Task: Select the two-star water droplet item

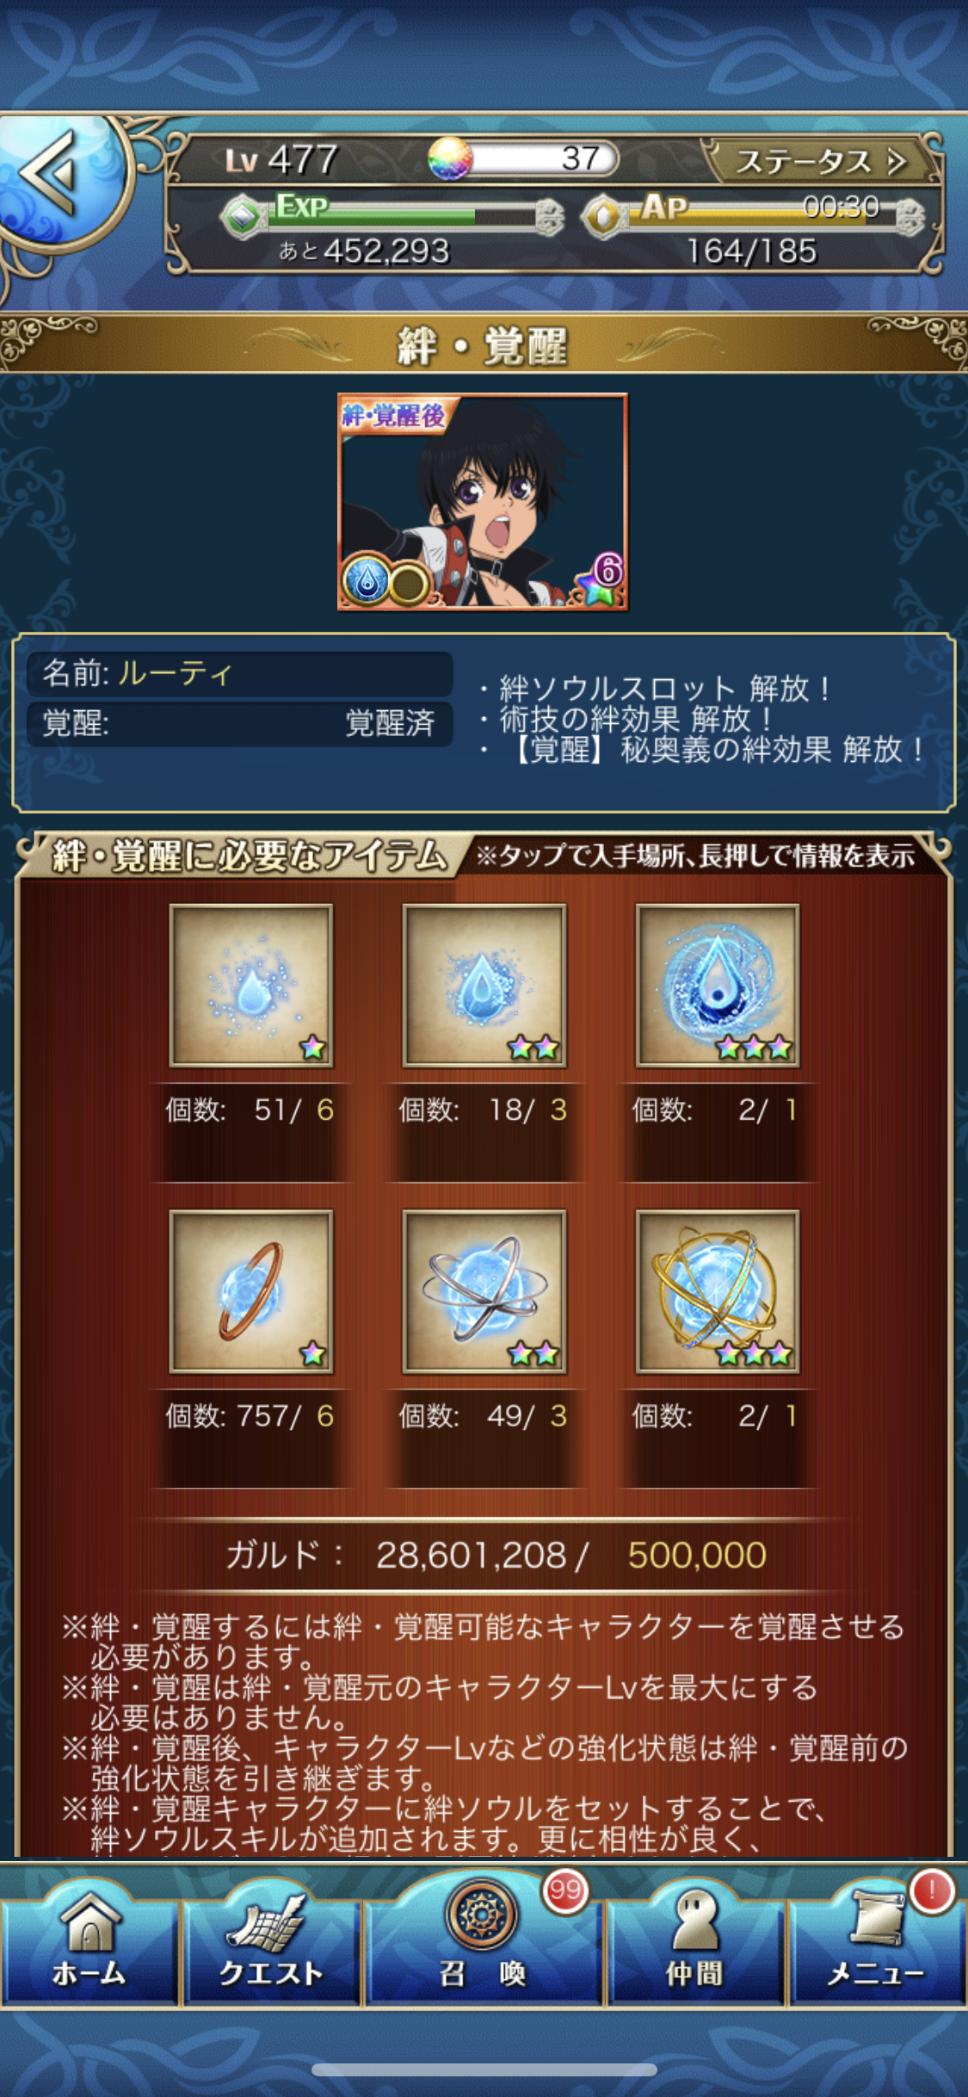Action: (484, 986)
